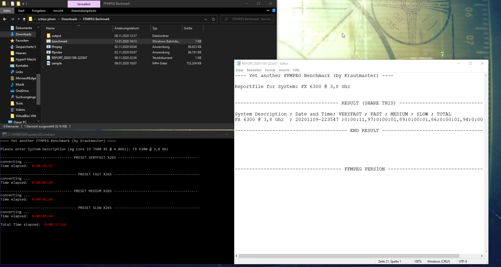Click the Editor horizontal scrollbar left arrow
Viewport: 501px width, 267px height.
click(237, 256)
